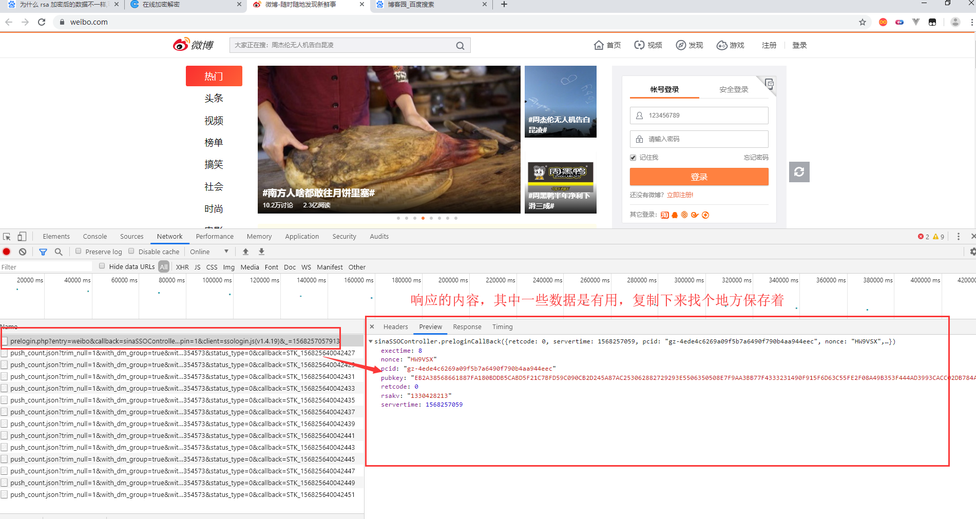
Task: Select the active orange carousel dot
Action: click(x=423, y=218)
